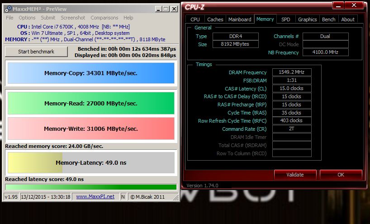Image resolution: width=370 pixels, height=224 pixels.
Task: Click the Start benchmark button
Action: click(36, 52)
